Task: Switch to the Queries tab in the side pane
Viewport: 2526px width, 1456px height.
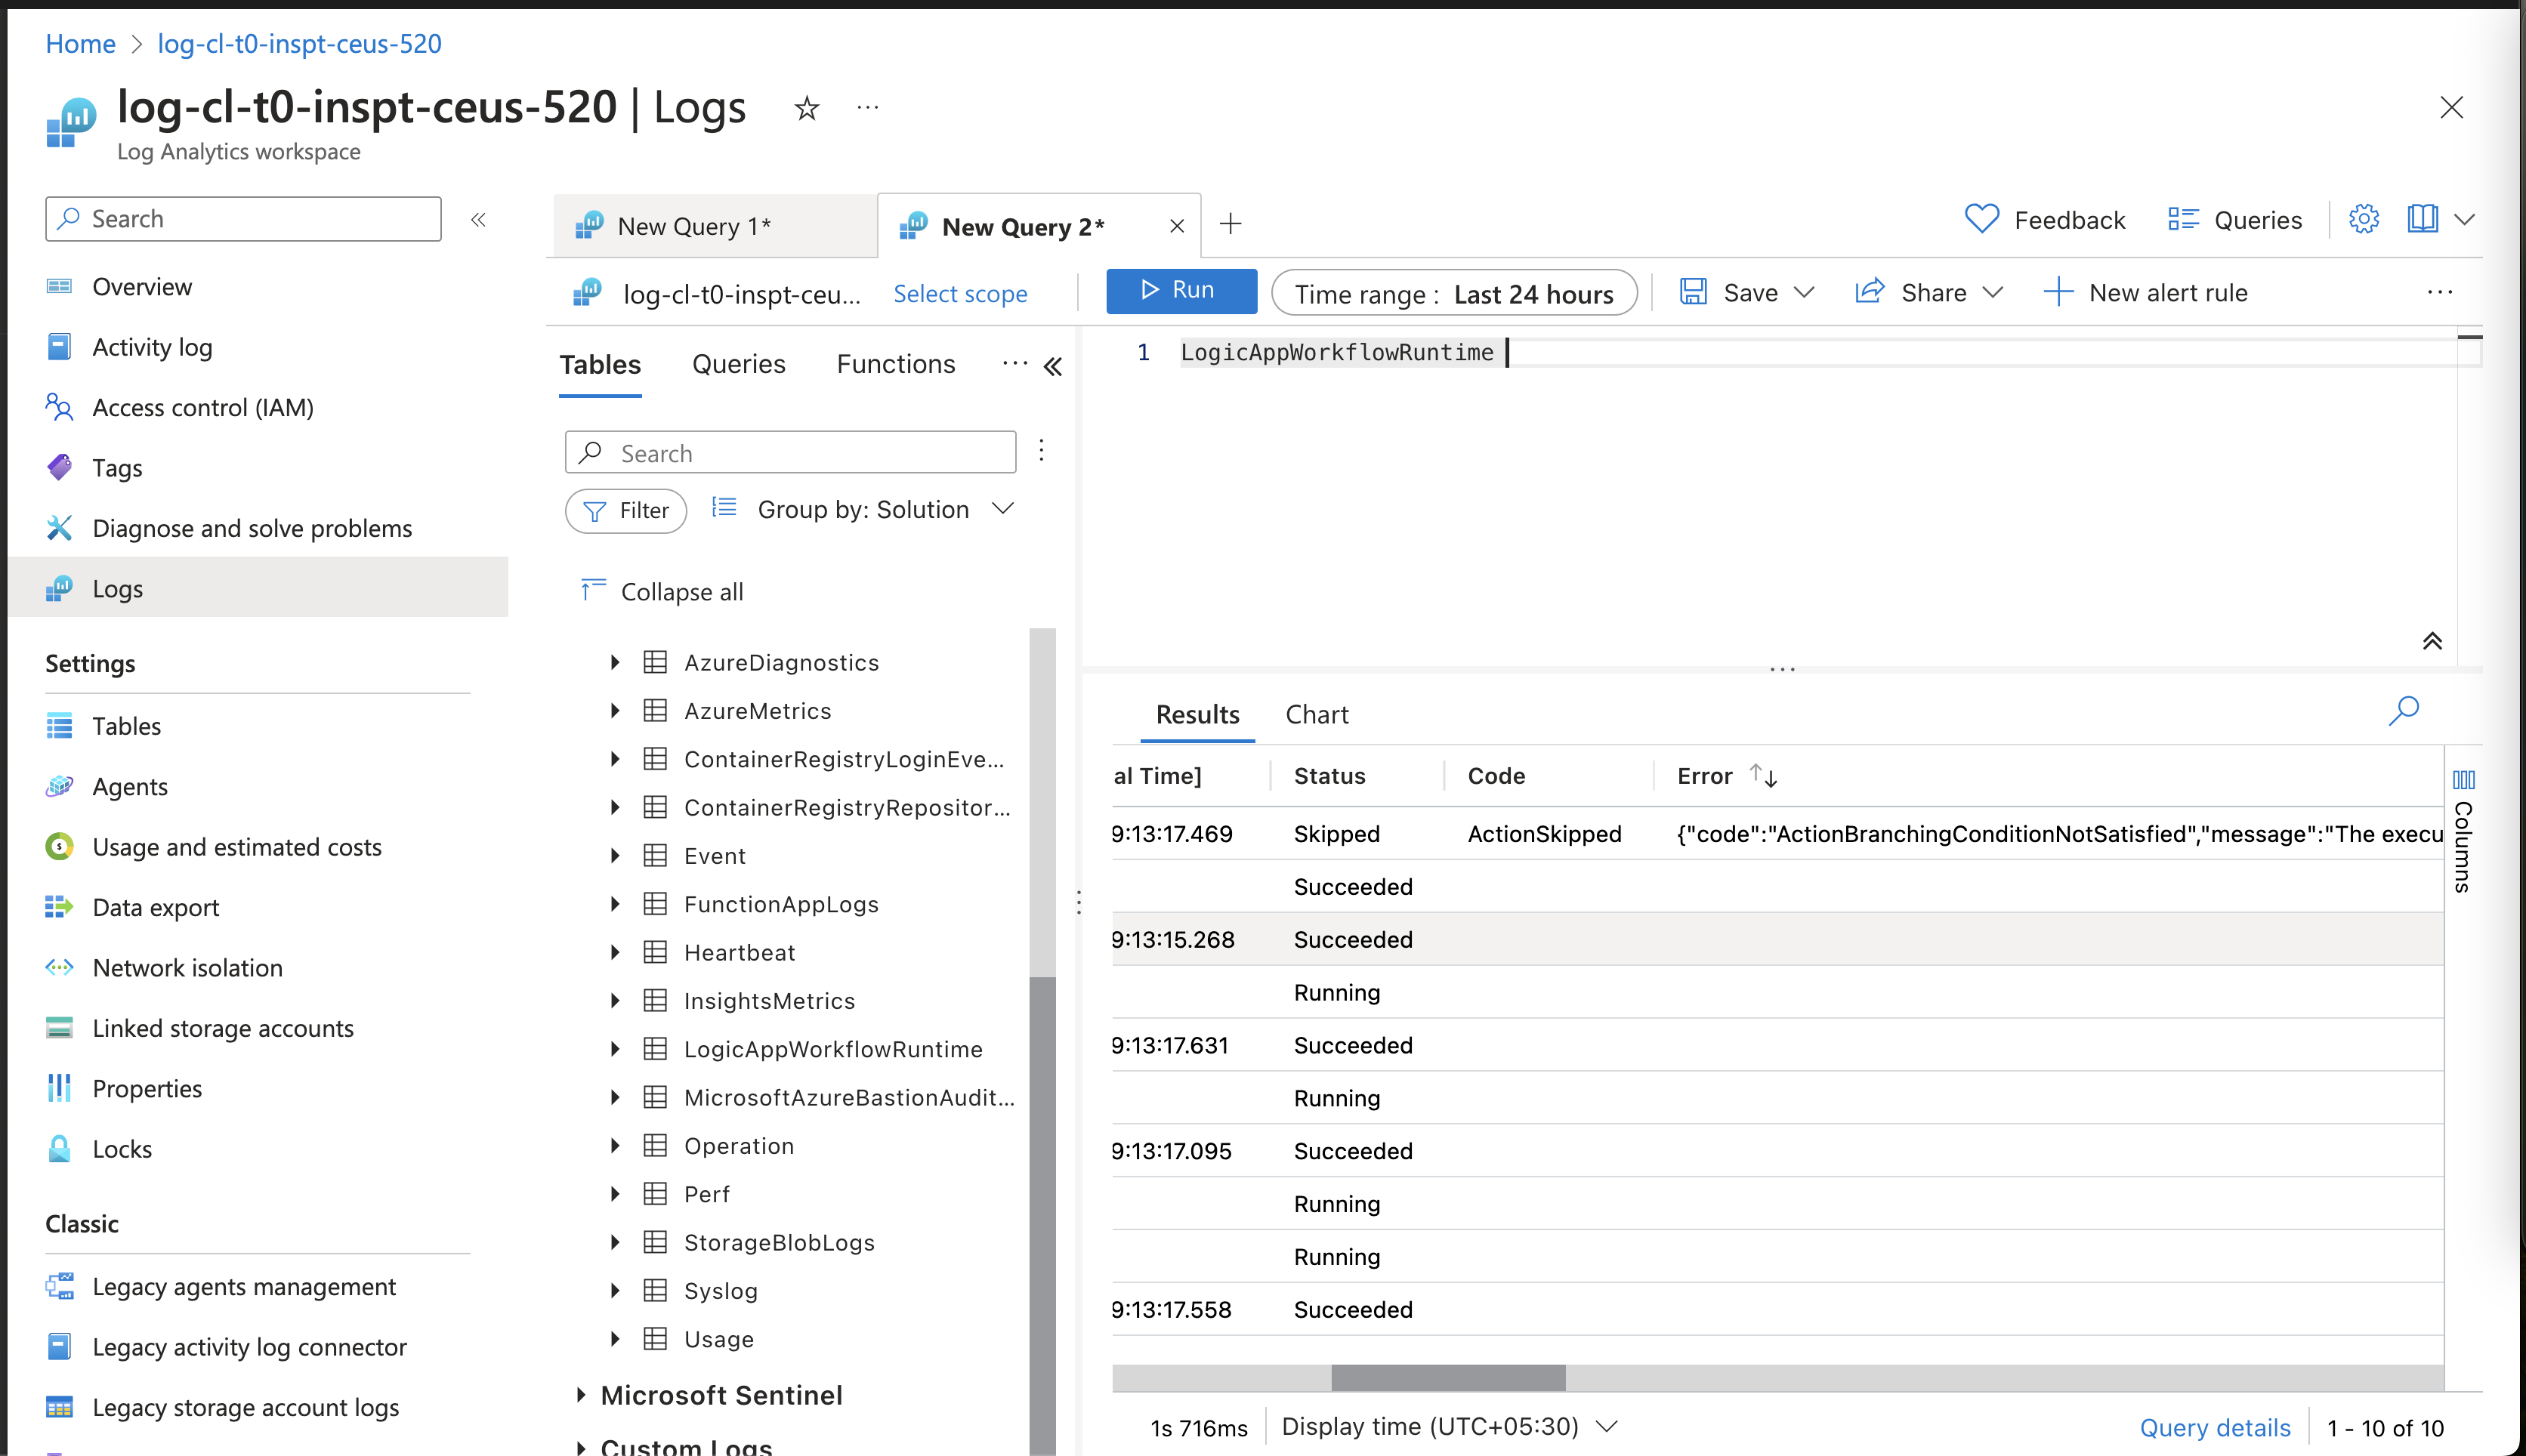Action: (x=739, y=365)
